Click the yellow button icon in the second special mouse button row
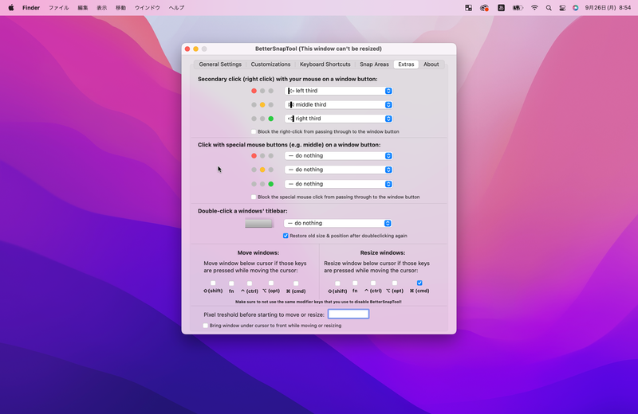Image resolution: width=638 pixels, height=414 pixels. 262,170
